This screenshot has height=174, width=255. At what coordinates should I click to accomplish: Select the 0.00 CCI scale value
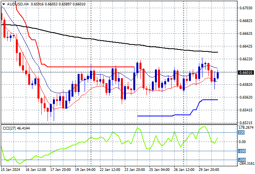coord(242,142)
